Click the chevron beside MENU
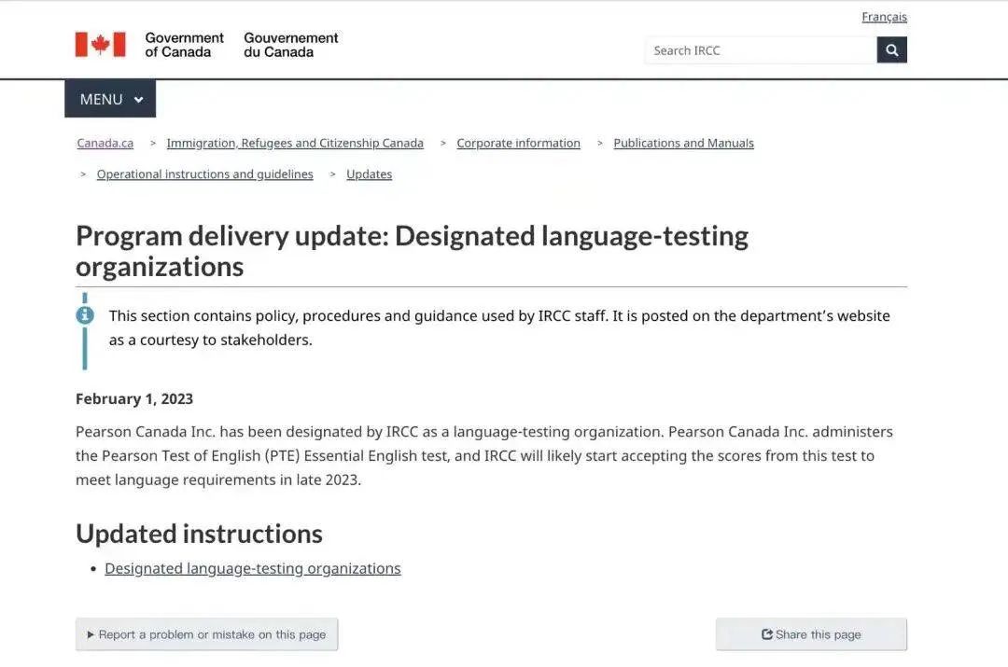The height and width of the screenshot is (667, 1008). 138,100
